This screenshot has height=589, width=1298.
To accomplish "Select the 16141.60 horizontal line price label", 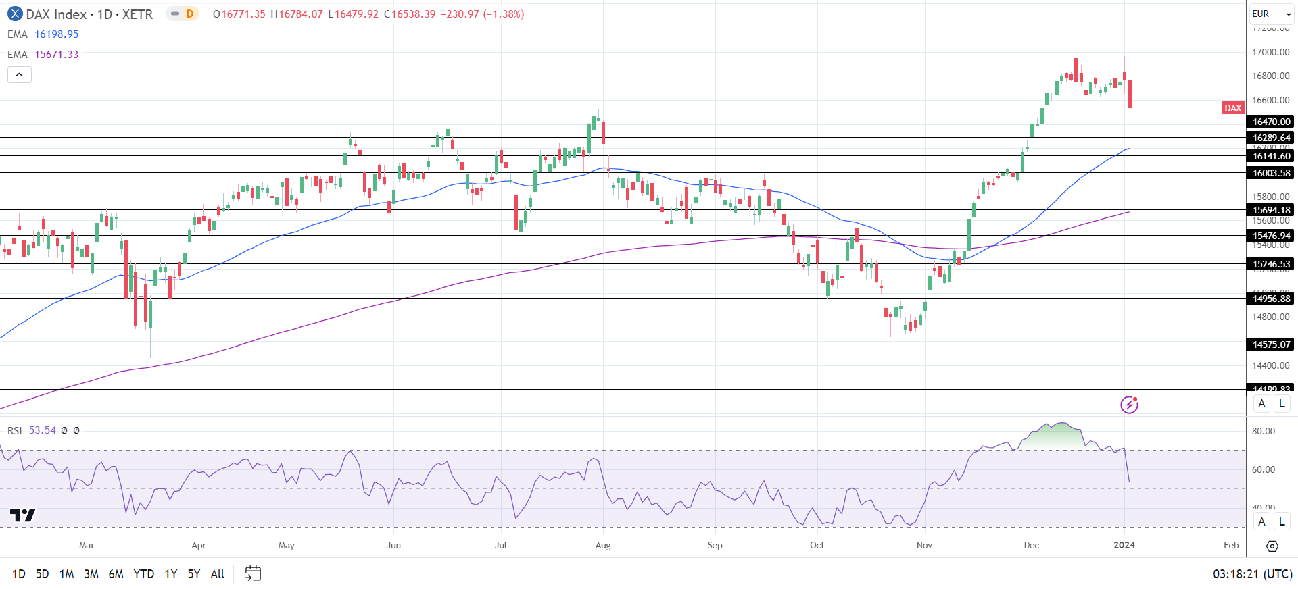I will tap(1270, 156).
